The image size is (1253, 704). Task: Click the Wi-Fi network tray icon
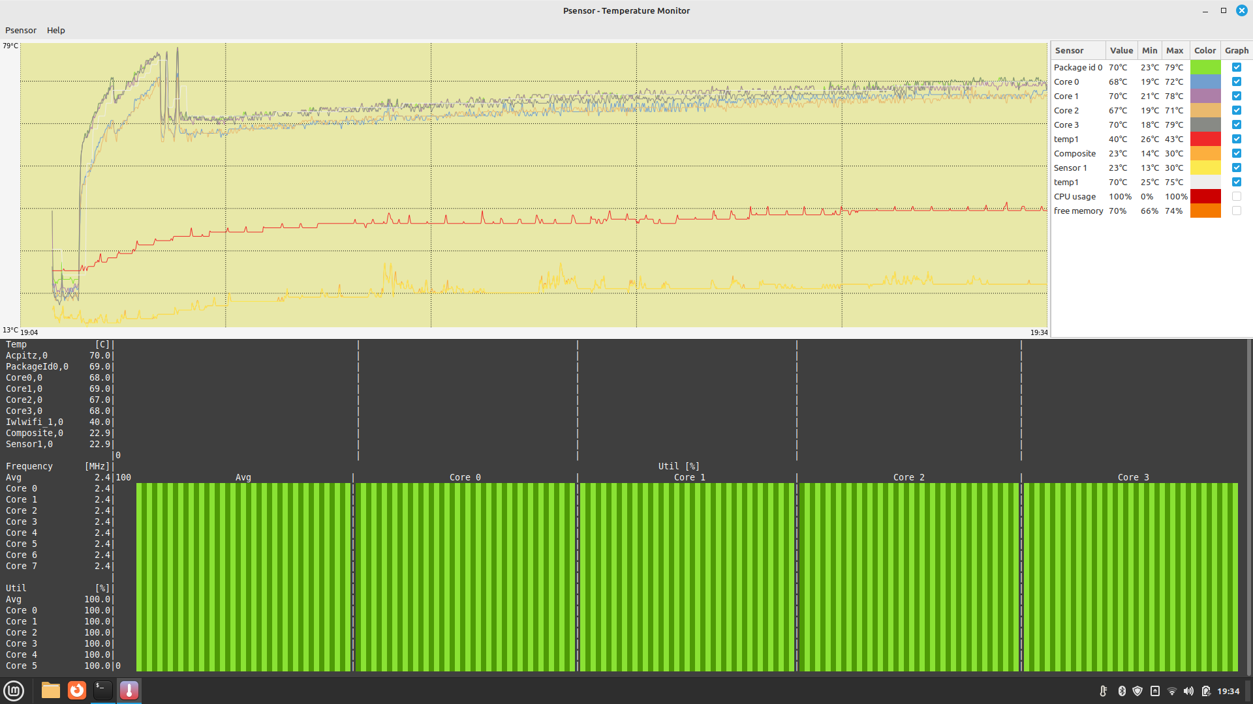1171,691
